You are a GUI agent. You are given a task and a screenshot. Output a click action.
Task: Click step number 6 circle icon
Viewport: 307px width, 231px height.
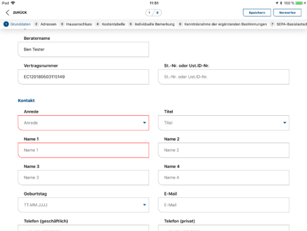[x=180, y=24]
